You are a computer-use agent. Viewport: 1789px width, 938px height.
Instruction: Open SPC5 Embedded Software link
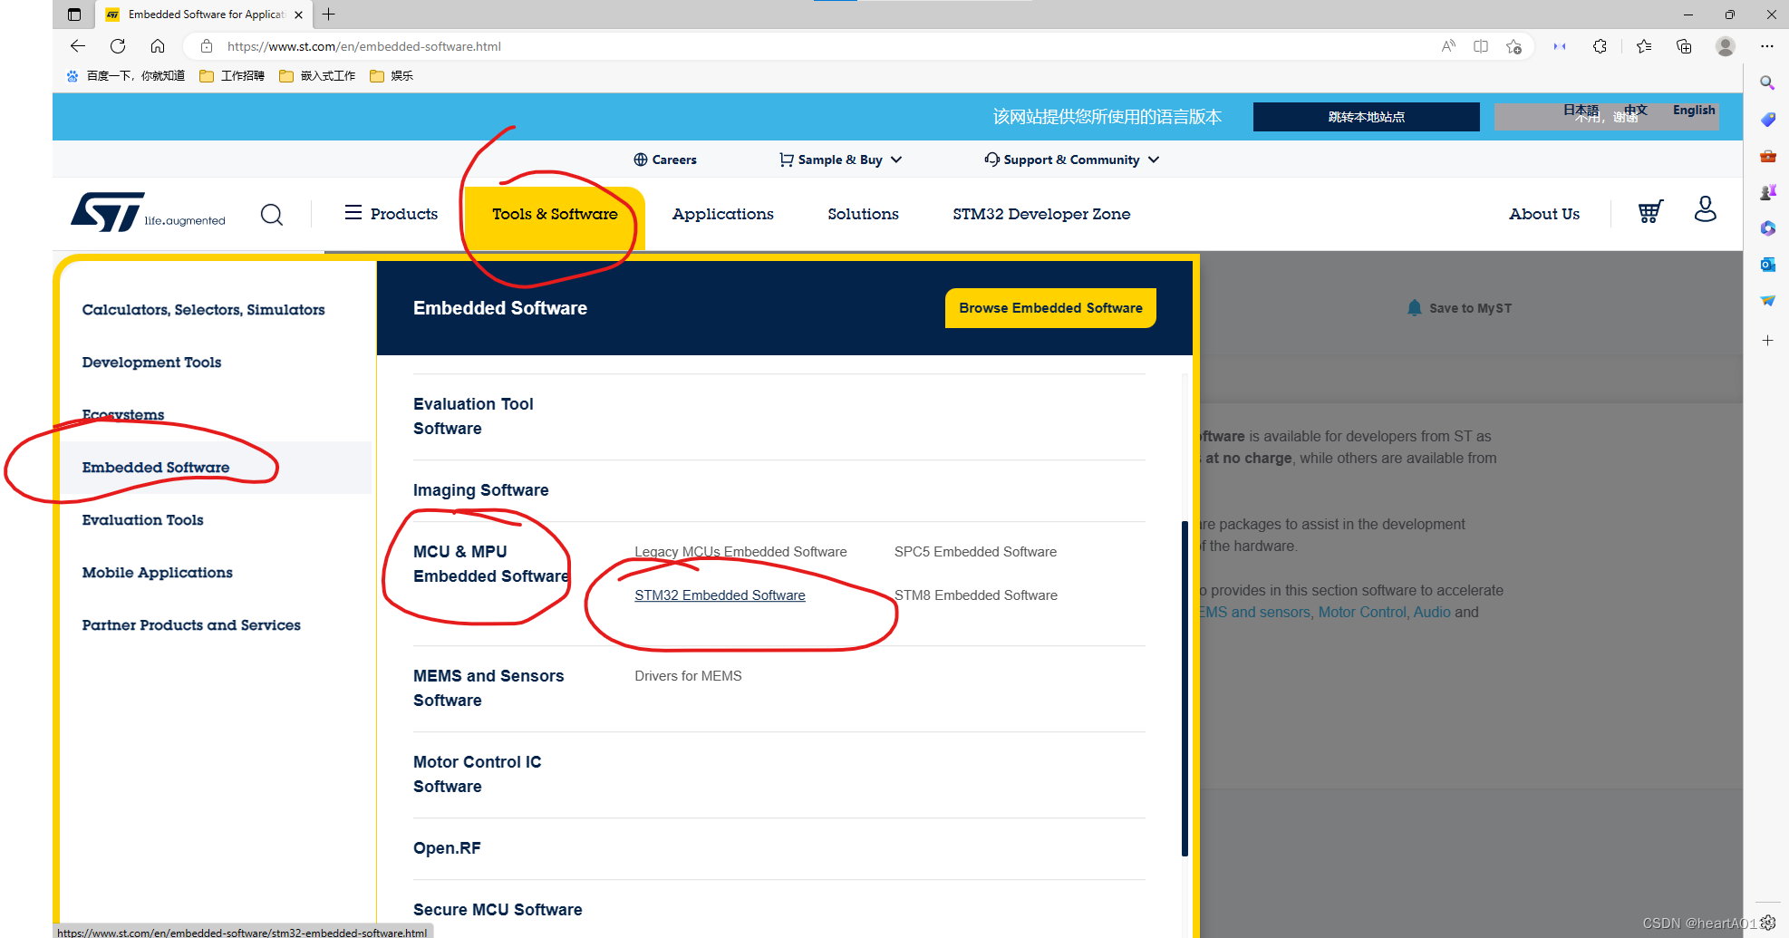click(x=975, y=552)
